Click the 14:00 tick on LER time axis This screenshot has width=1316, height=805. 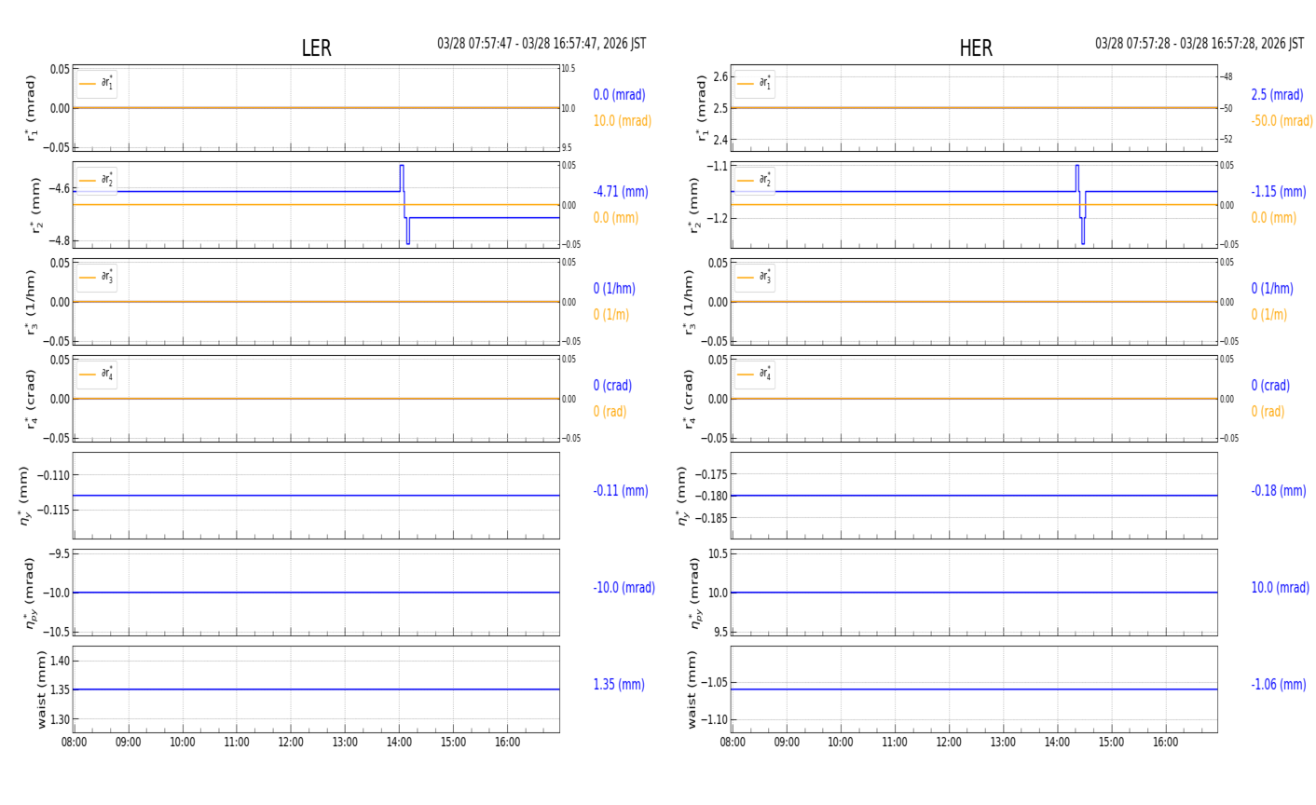click(399, 743)
